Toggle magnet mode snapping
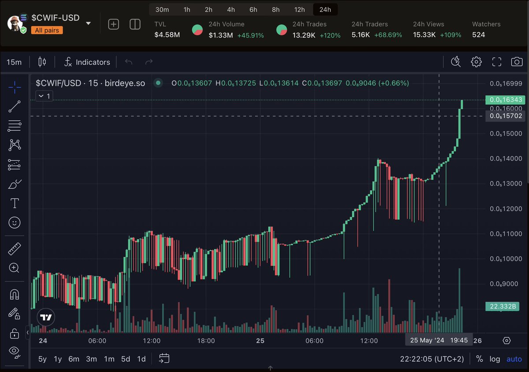 pos(15,294)
